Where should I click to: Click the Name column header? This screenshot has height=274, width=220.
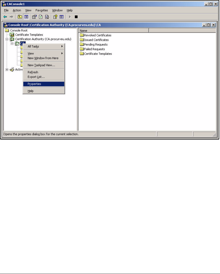pyautogui.click(x=114, y=31)
